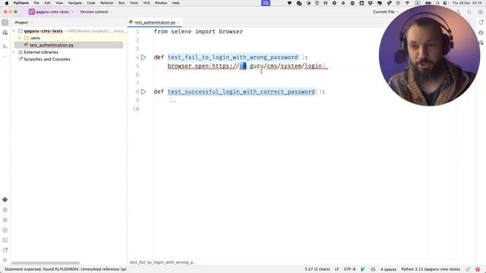
Task: Open the View menu
Action: (x=59, y=3)
